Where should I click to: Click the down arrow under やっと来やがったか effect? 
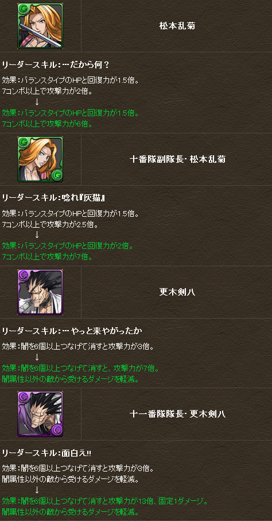click(x=37, y=357)
